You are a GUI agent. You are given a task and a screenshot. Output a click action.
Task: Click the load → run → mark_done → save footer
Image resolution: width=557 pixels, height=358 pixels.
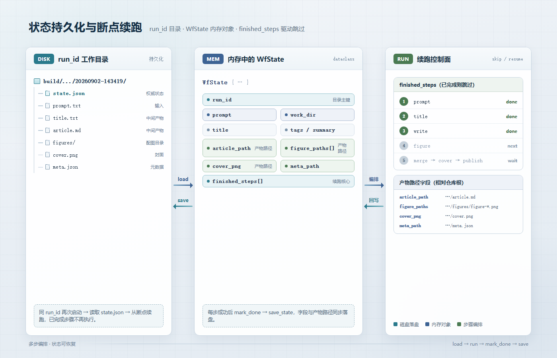[490, 344]
